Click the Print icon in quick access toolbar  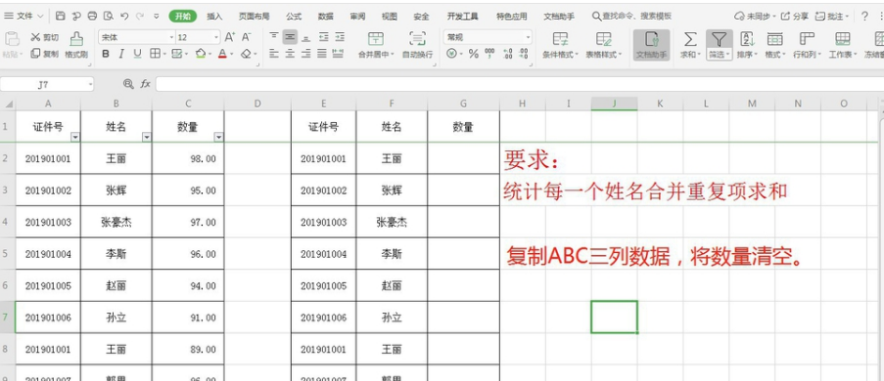(92, 16)
